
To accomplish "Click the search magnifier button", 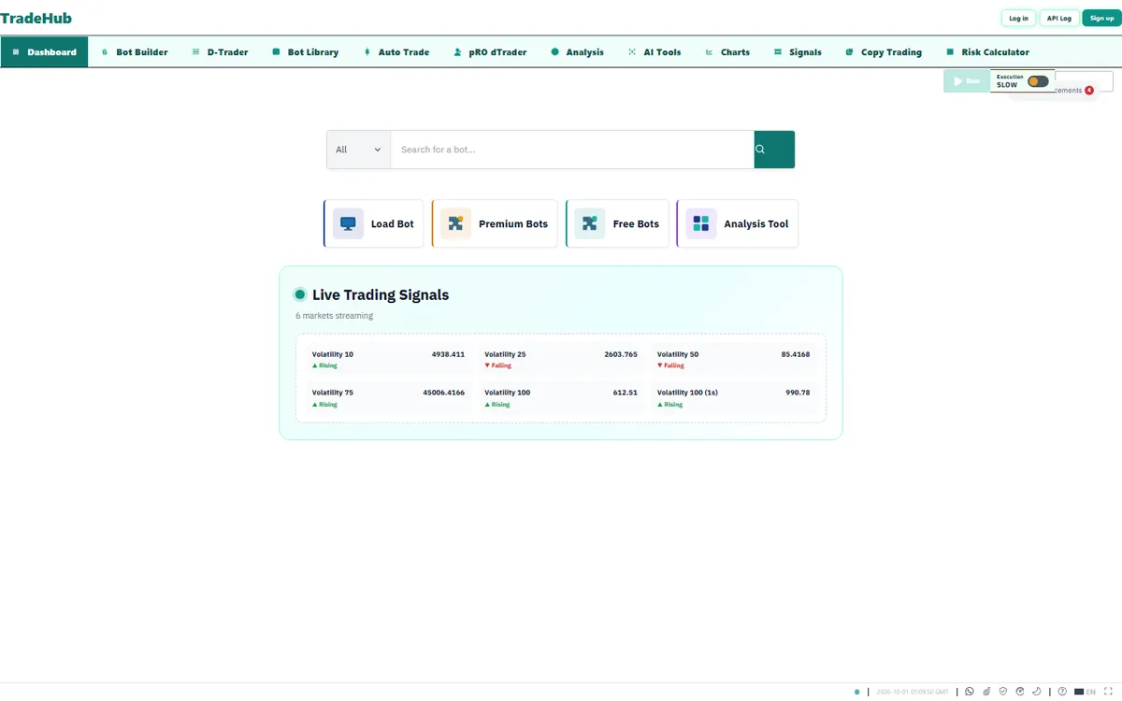I will click(x=774, y=150).
